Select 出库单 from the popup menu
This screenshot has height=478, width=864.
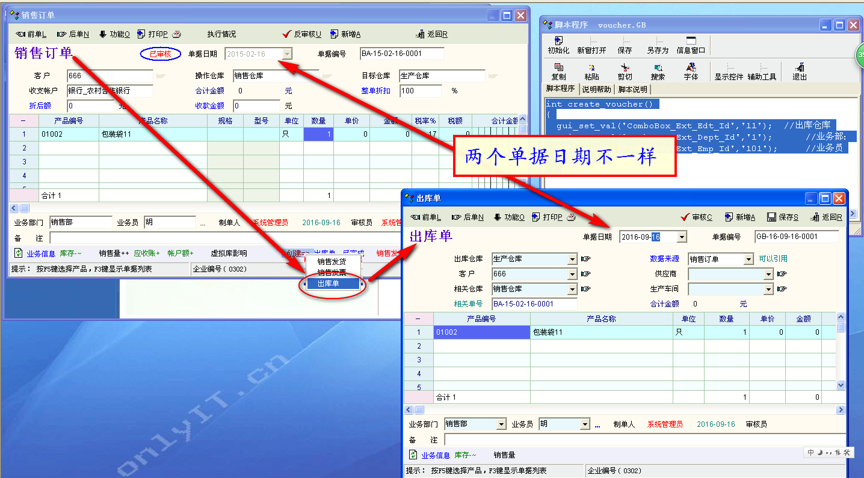pos(329,283)
